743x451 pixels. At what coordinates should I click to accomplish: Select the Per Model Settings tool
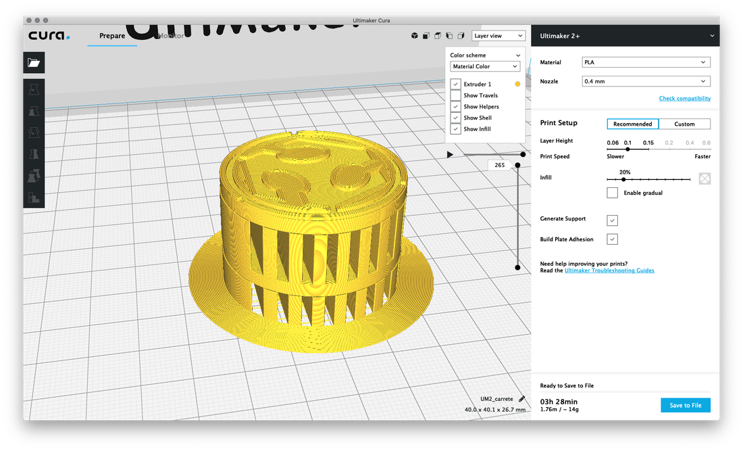pos(34,176)
